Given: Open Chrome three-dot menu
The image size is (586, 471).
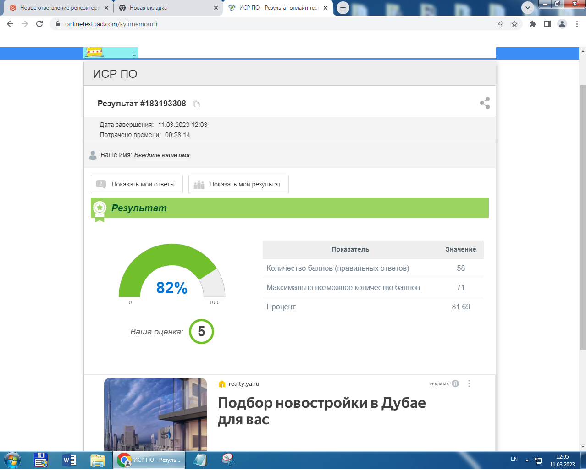Looking at the screenshot, I should click(577, 24).
